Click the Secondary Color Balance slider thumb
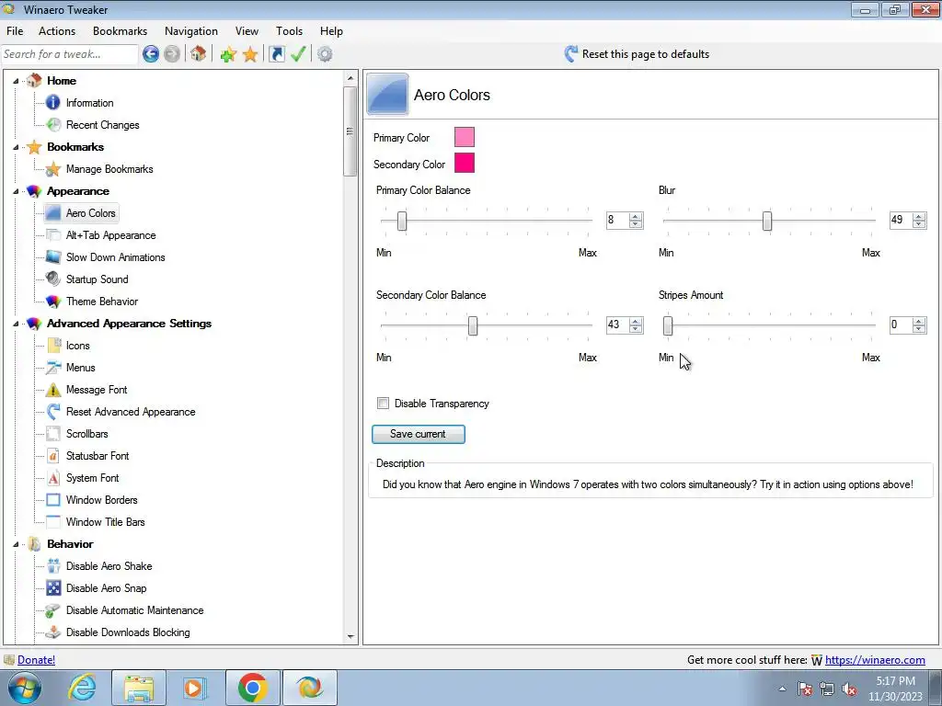The height and width of the screenshot is (706, 942). (473, 326)
